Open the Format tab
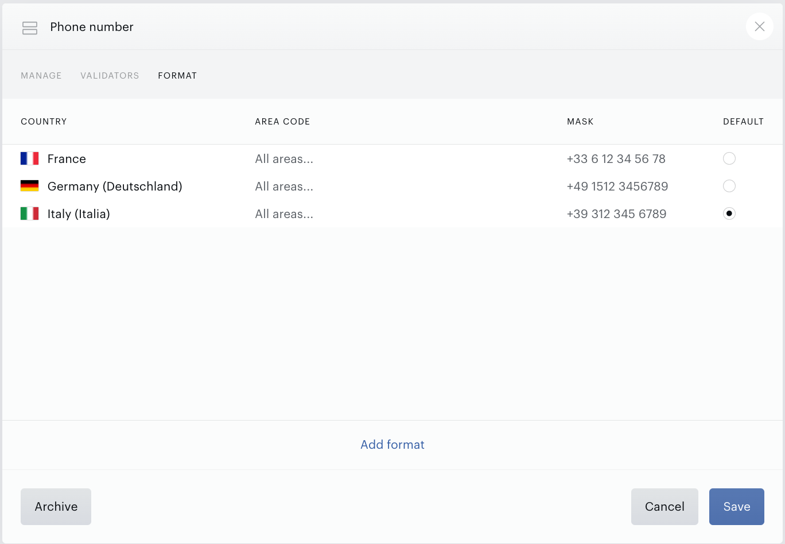The width and height of the screenshot is (785, 544). pos(177,76)
